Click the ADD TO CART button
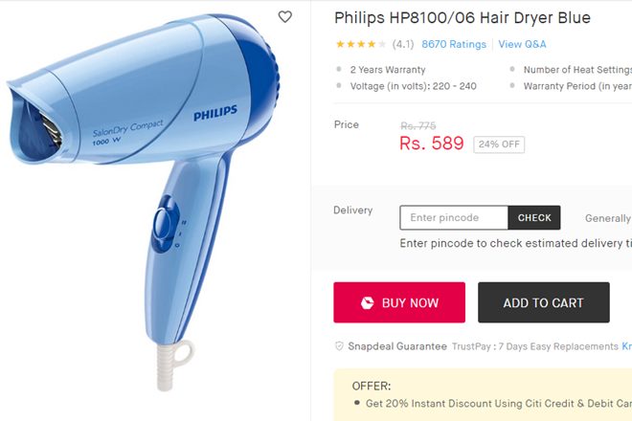Image resolution: width=632 pixels, height=421 pixels. 543,302
